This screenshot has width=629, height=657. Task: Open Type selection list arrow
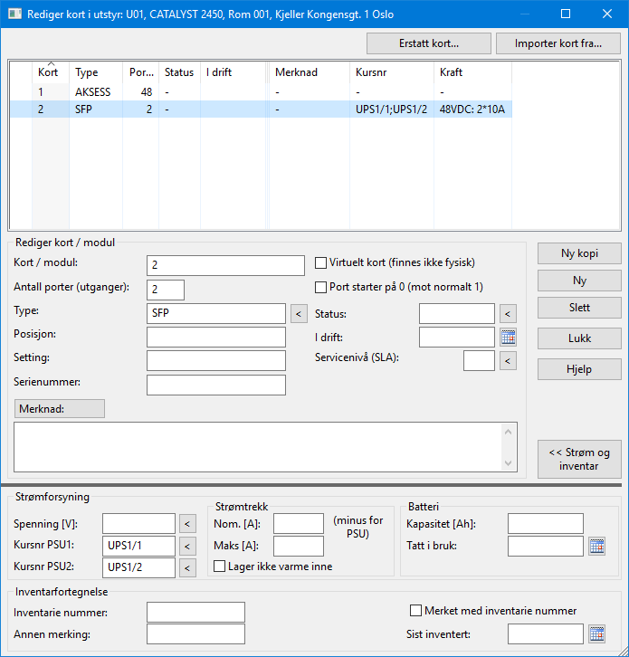[299, 314]
